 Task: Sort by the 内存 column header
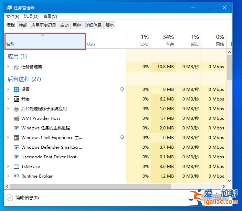(x=164, y=41)
